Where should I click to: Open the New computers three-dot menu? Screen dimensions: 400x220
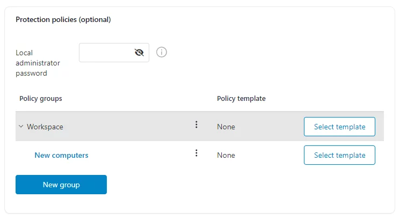197,153
